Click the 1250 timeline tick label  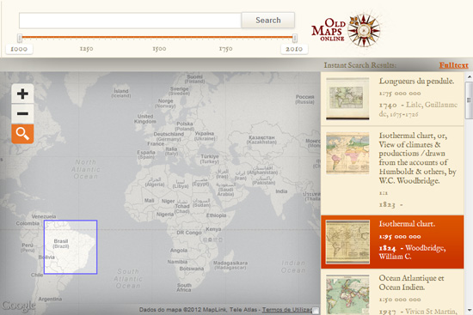coord(86,48)
